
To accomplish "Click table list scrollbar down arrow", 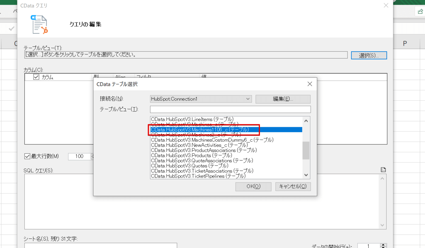I will tap(306, 175).
